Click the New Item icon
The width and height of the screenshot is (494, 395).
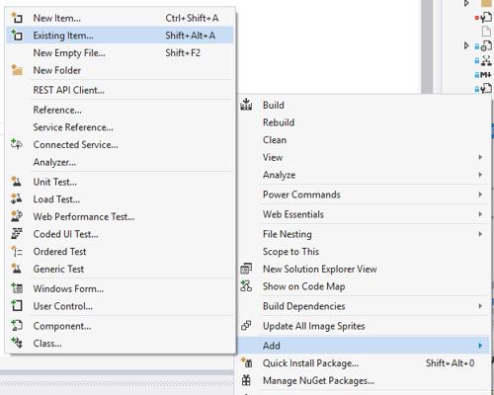[x=17, y=18]
